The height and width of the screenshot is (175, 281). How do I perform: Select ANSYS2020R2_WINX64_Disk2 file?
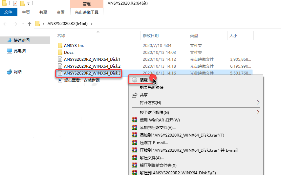click(x=92, y=66)
